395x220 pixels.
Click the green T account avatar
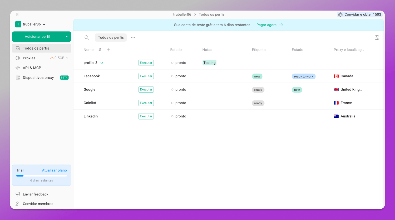pos(18,24)
